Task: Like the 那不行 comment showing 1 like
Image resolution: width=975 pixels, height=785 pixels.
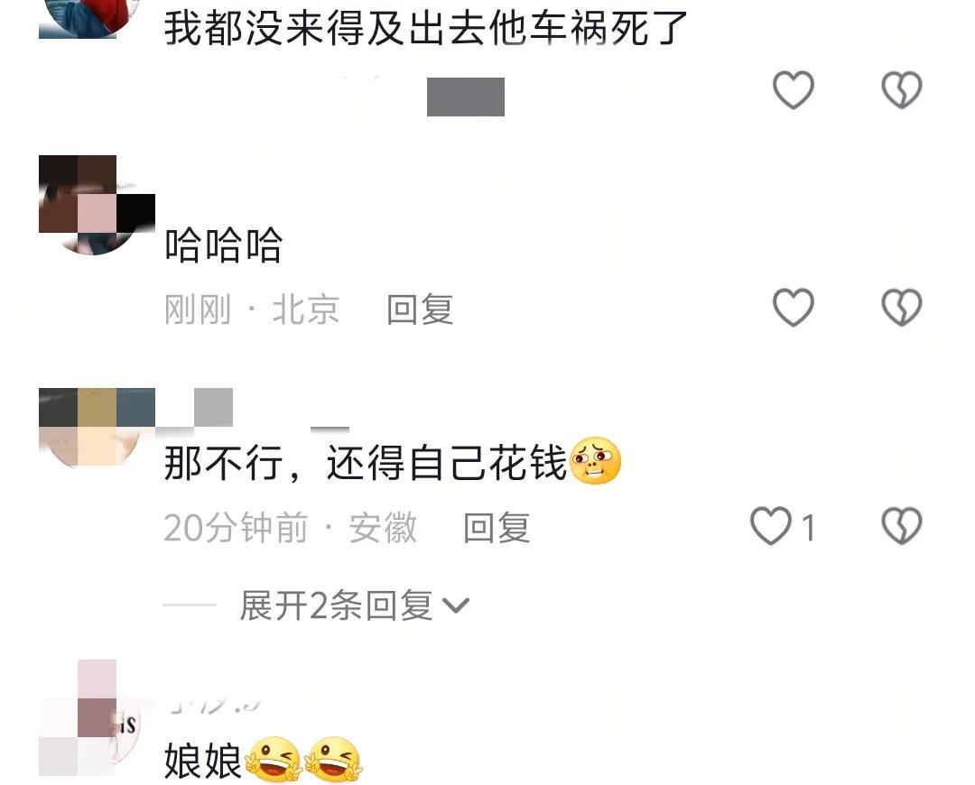Action: click(783, 526)
